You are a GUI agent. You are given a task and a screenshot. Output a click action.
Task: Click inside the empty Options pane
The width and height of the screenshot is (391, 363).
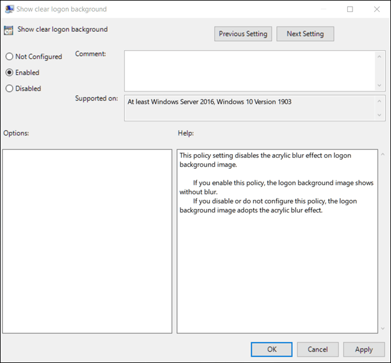[87, 241]
